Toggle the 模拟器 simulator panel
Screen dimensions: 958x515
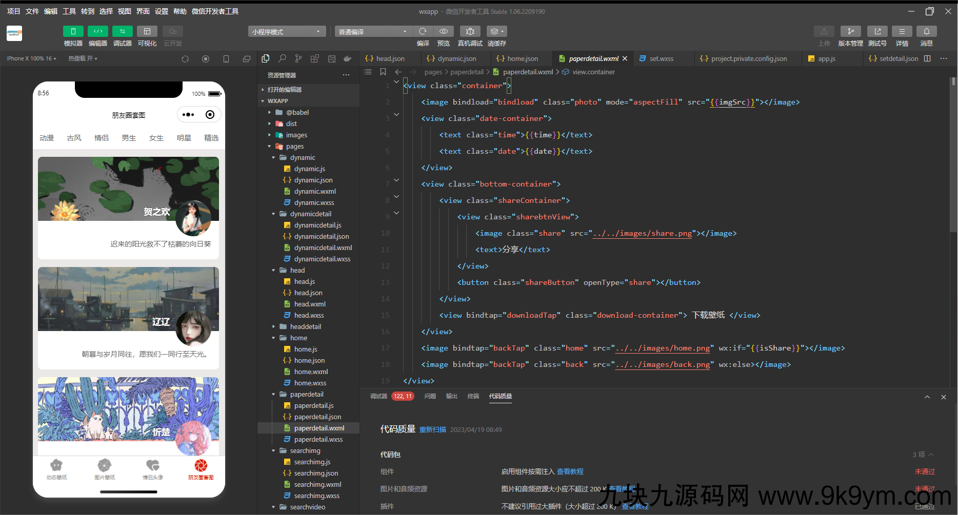(x=73, y=32)
